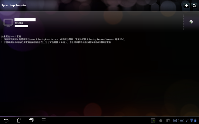Open the 8:27 clock panel

[x=181, y=120]
